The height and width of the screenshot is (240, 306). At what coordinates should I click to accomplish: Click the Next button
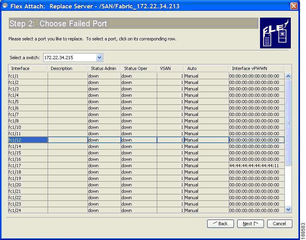point(250,224)
